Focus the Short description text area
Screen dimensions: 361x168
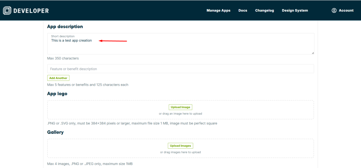180,46
